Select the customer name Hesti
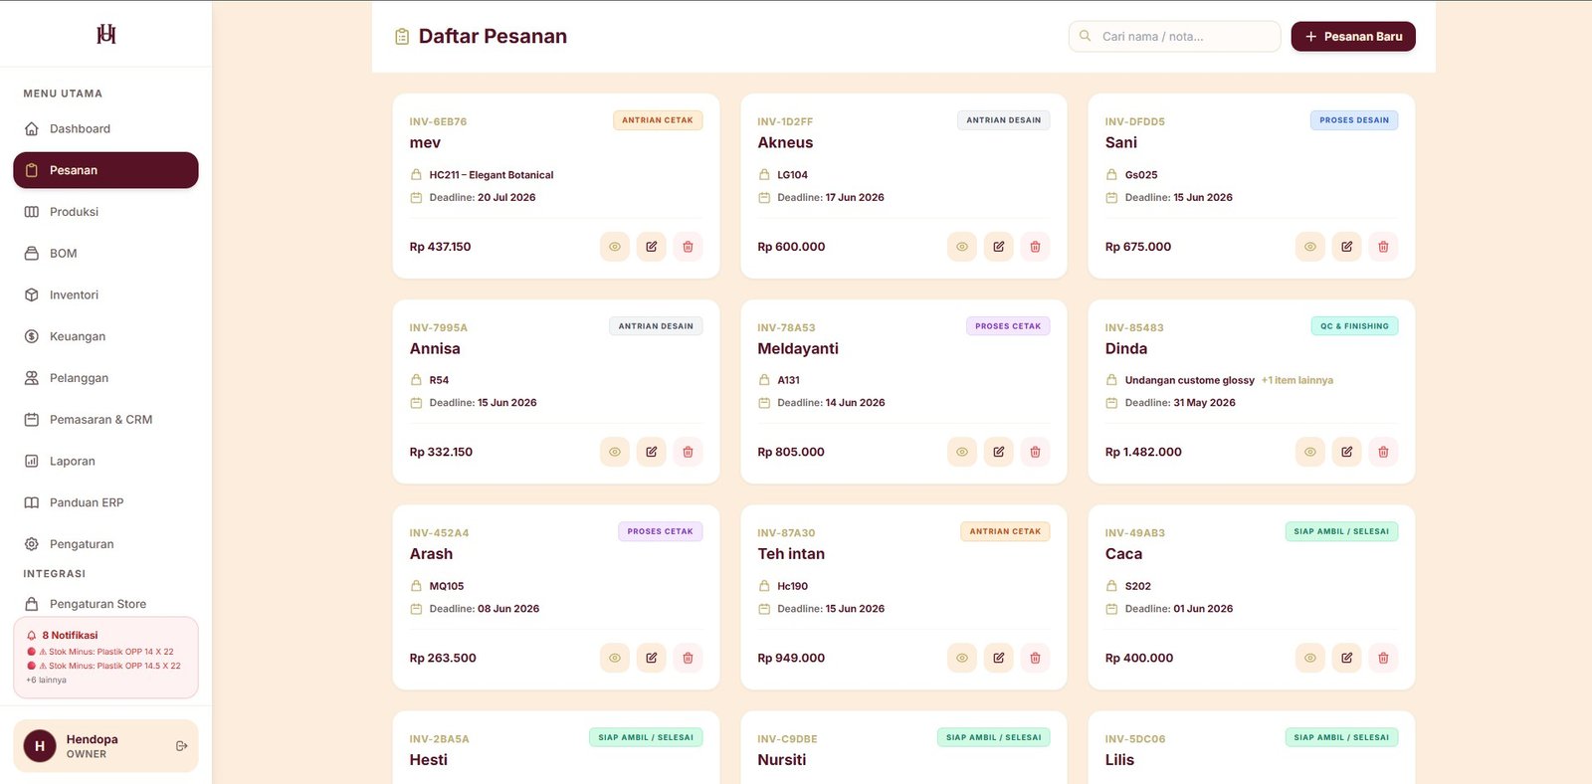Image resolution: width=1592 pixels, height=784 pixels. click(x=429, y=760)
